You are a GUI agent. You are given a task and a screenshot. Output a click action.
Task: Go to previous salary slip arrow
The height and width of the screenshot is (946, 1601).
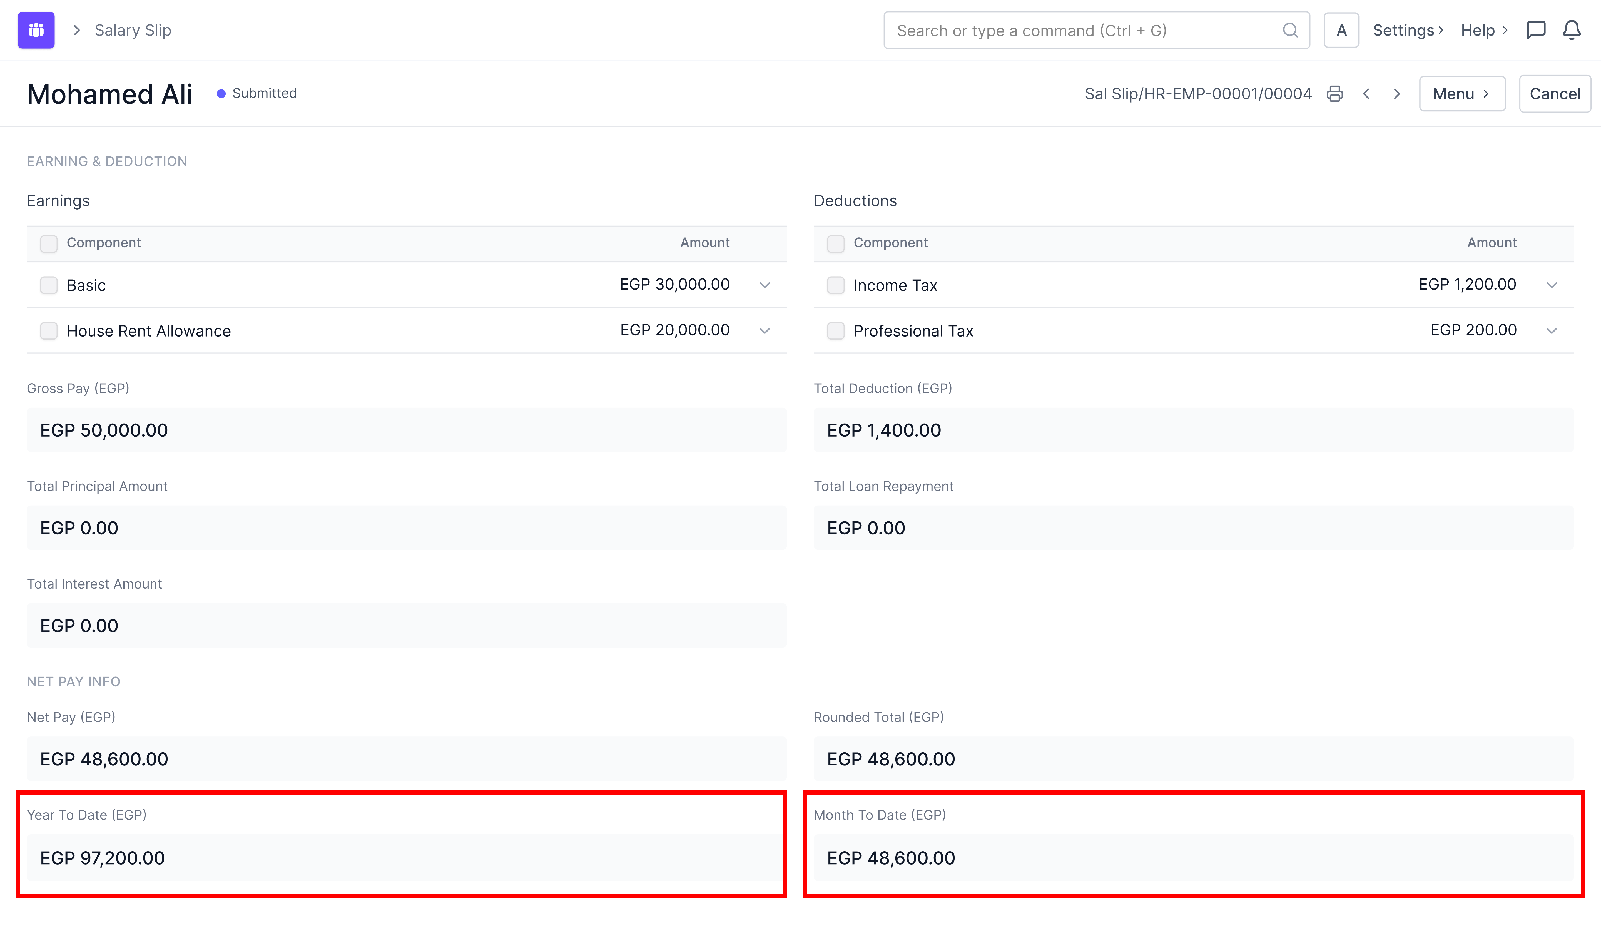[1366, 94]
